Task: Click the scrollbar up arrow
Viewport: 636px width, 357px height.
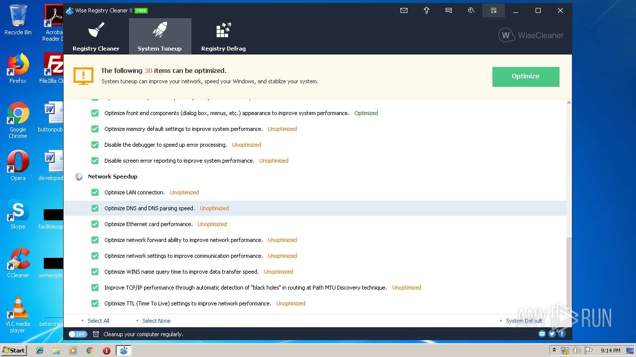Action: (569, 102)
